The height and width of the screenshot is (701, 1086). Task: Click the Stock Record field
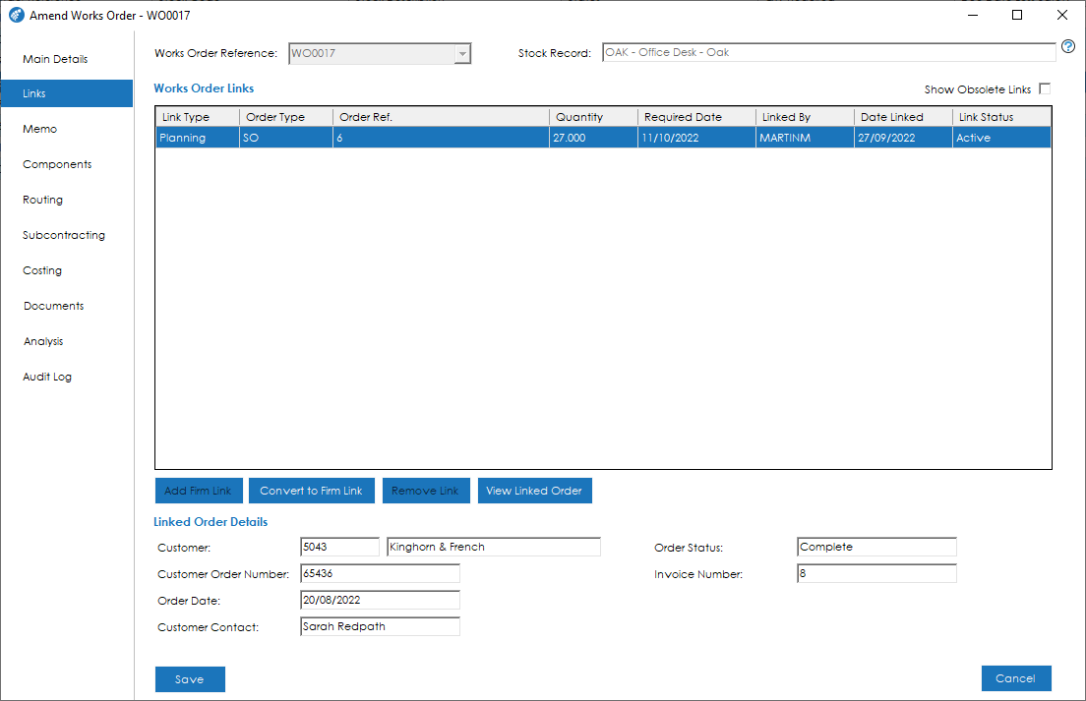pos(829,52)
